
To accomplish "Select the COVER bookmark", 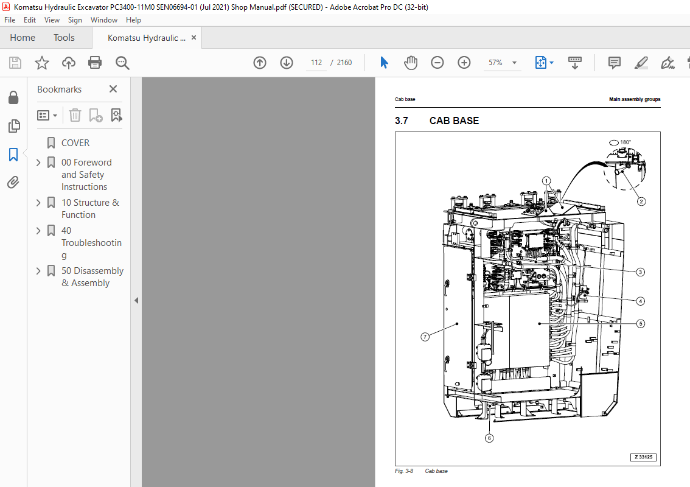I will tap(75, 142).
